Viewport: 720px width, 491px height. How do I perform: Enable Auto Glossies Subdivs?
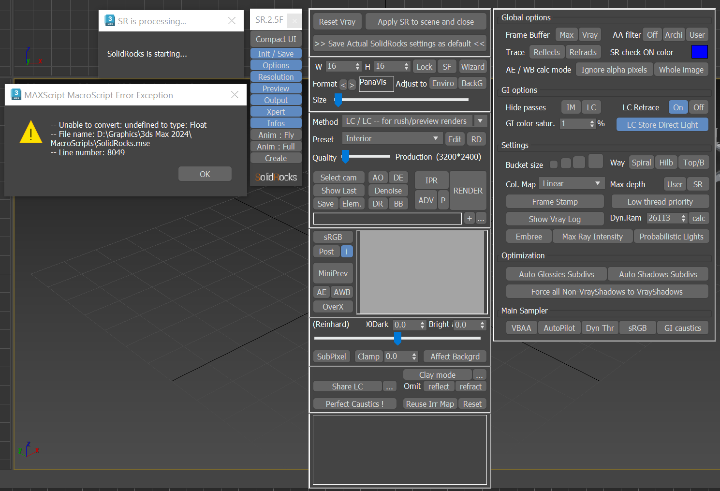pos(557,274)
